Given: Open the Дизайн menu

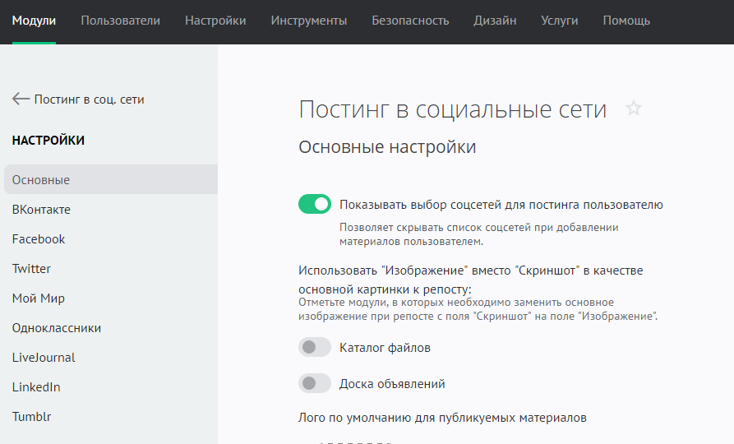Looking at the screenshot, I should (495, 21).
